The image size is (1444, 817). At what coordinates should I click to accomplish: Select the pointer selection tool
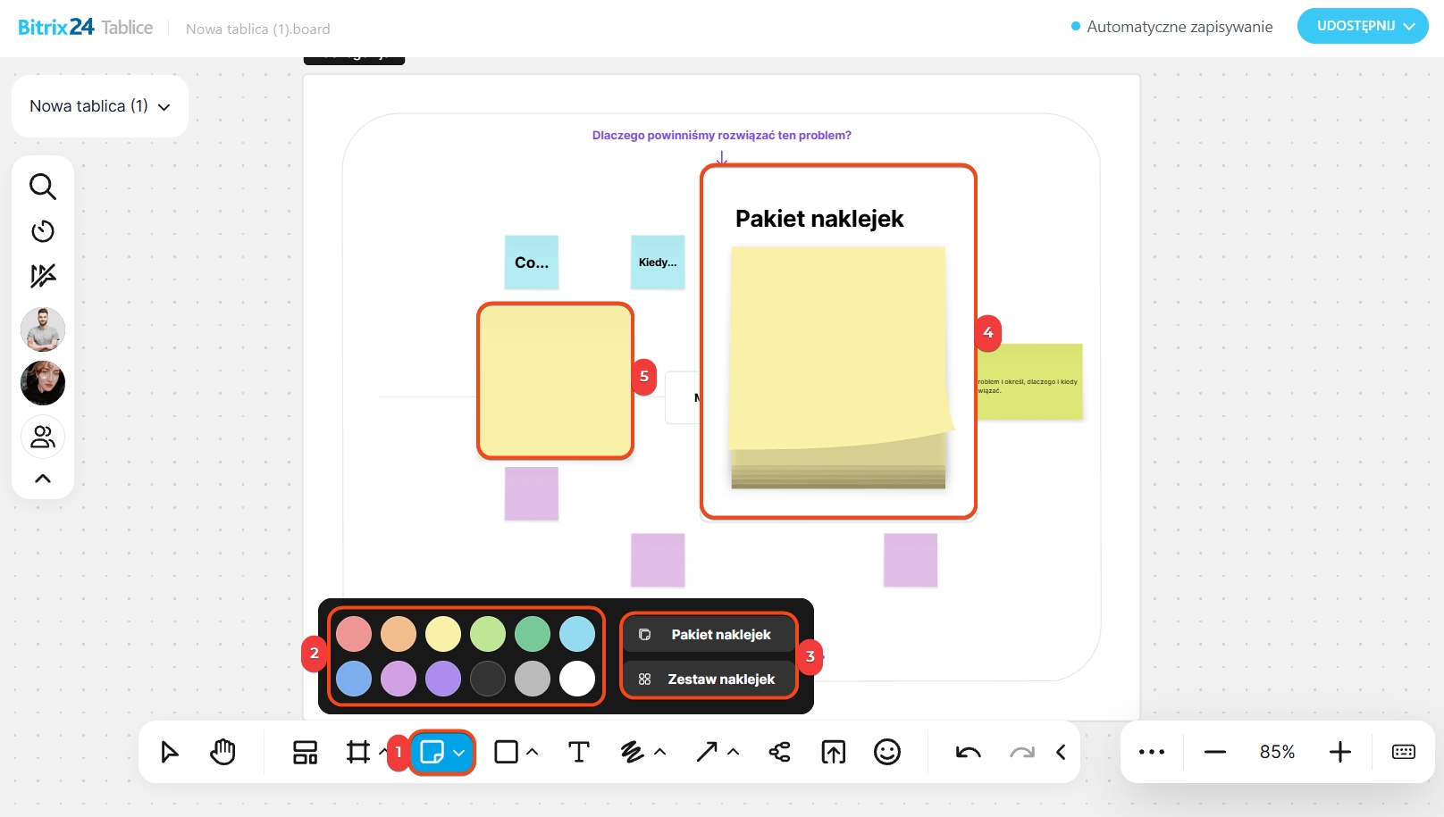coord(169,753)
